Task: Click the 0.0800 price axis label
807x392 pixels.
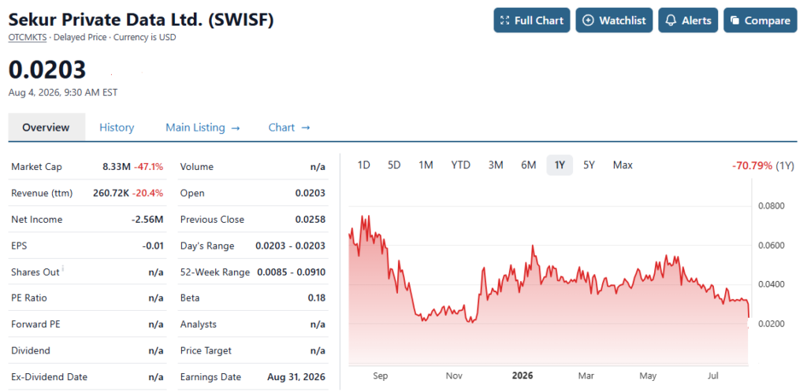Action: click(x=772, y=206)
